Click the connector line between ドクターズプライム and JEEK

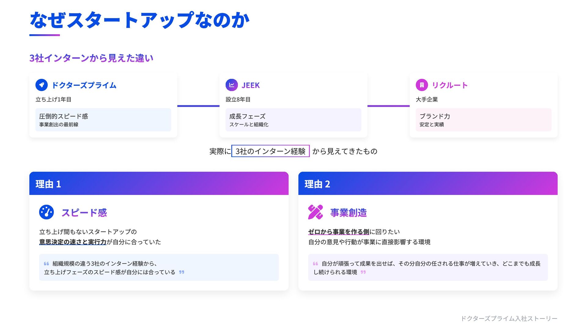(x=198, y=106)
